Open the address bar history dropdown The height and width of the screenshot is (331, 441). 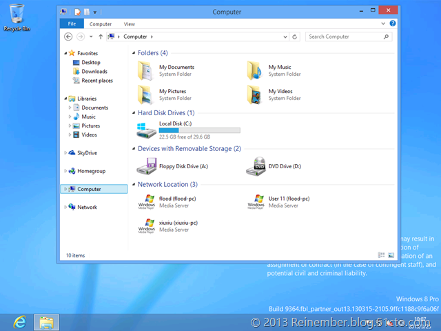(285, 37)
